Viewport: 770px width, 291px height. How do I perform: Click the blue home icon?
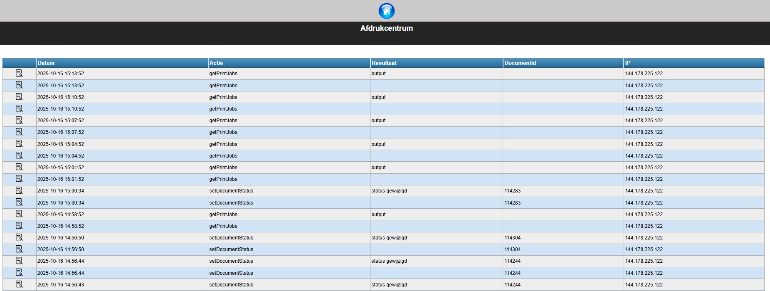tap(386, 11)
